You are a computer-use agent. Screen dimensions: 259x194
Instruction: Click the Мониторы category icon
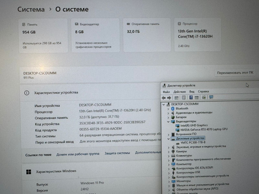[x=173, y=181]
